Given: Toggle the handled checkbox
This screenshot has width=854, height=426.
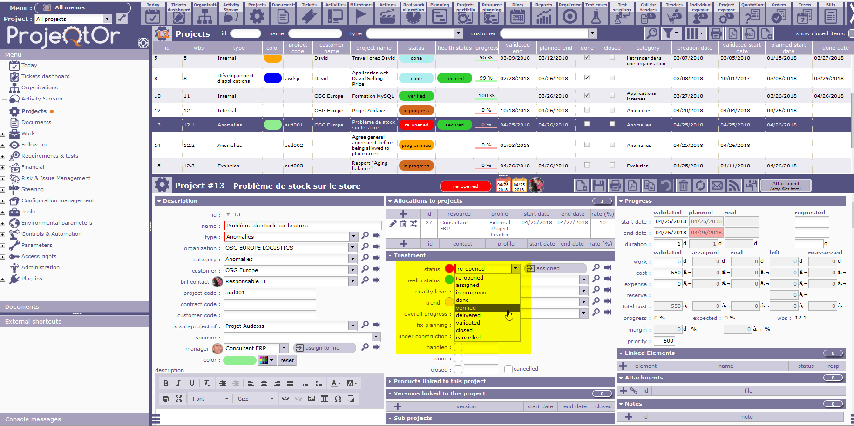Looking at the screenshot, I should point(458,347).
